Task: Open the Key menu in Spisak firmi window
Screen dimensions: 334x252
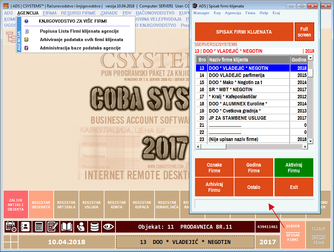Action: point(217,13)
